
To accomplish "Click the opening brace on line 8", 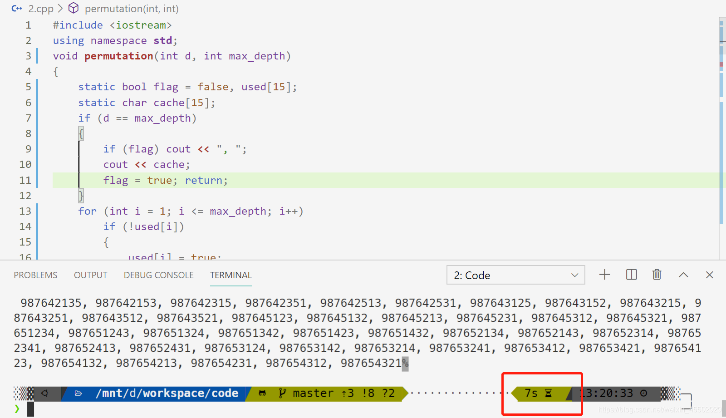I will point(81,133).
